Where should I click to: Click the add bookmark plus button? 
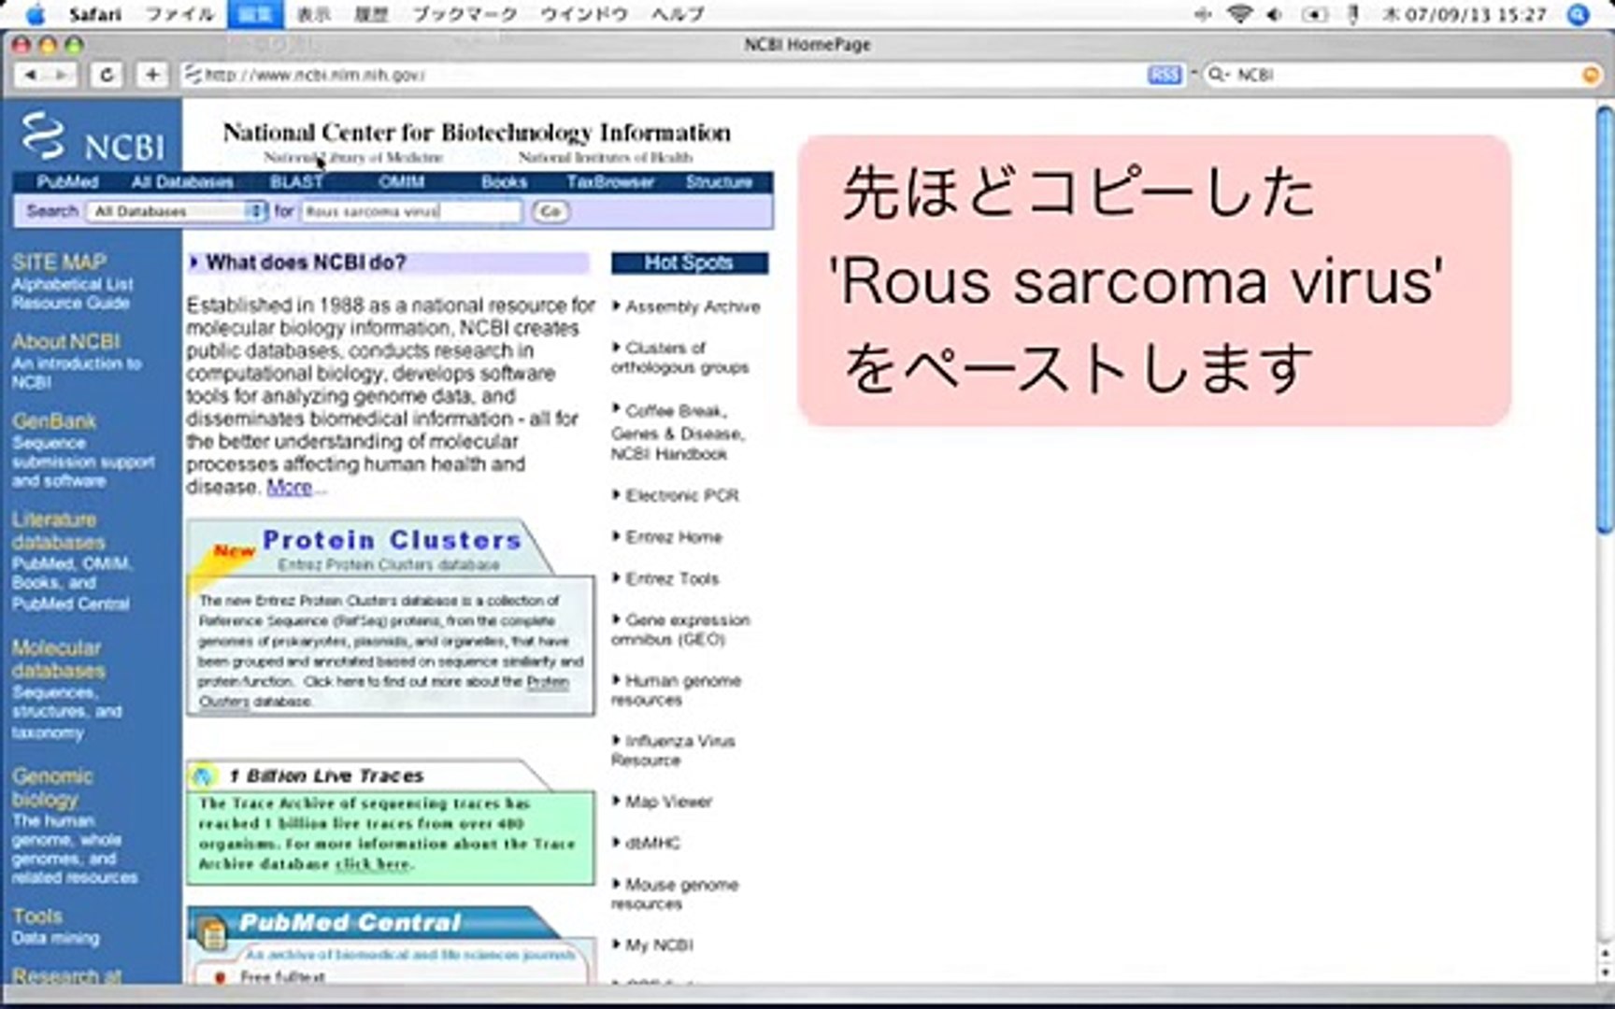(x=152, y=75)
